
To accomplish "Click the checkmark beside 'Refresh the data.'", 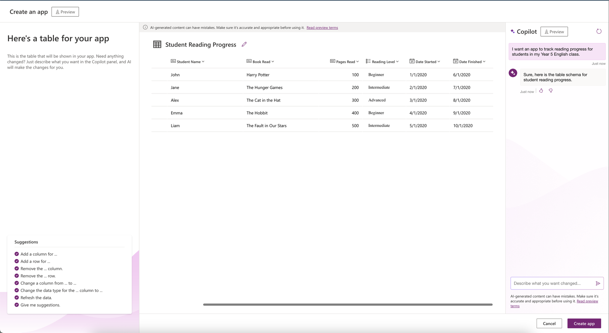I will [x=17, y=298].
